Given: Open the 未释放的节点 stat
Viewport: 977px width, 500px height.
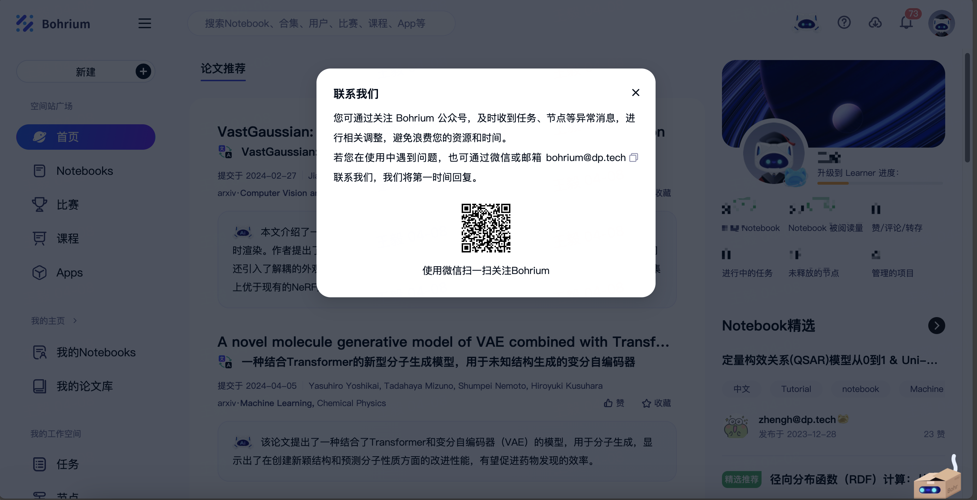Looking at the screenshot, I should tap(813, 264).
